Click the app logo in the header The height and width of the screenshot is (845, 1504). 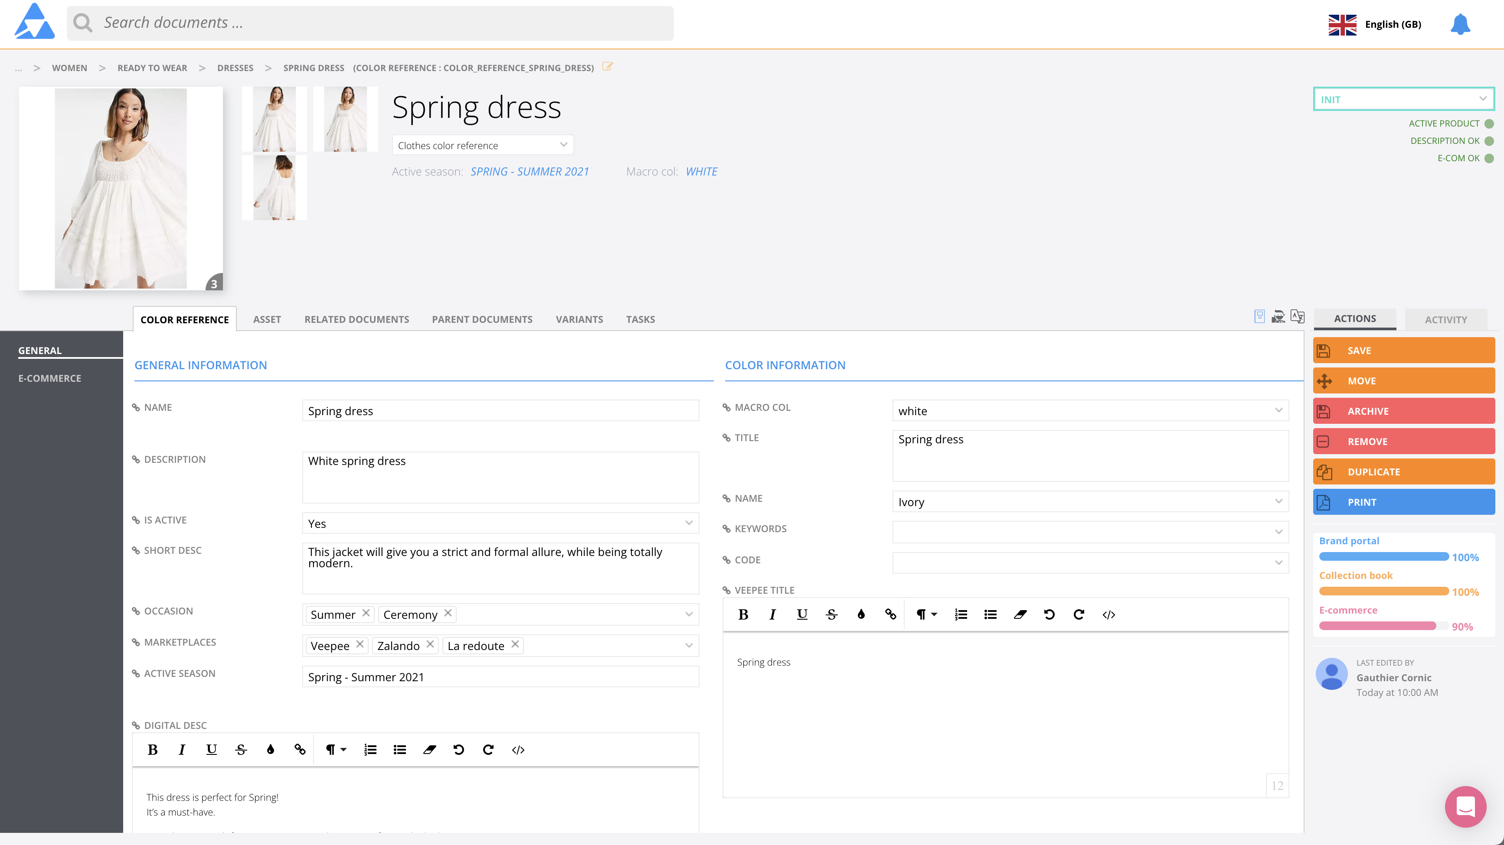click(x=34, y=22)
